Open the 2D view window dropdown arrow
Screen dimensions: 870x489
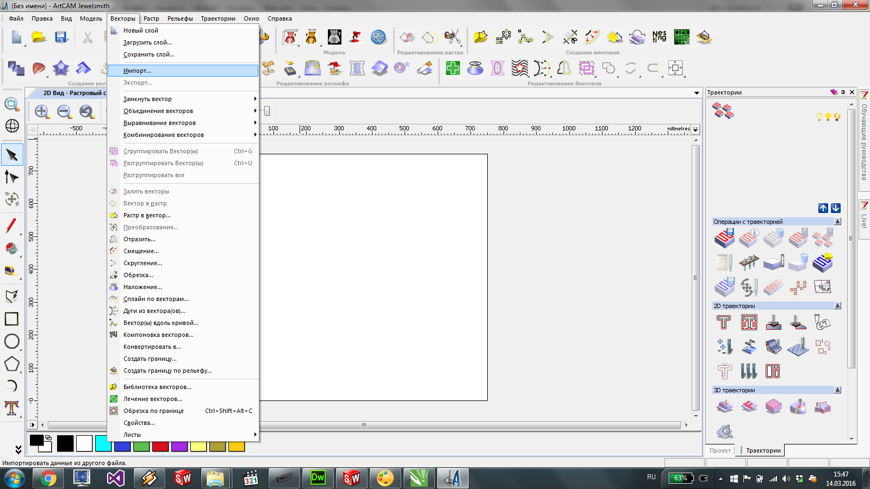tap(697, 93)
